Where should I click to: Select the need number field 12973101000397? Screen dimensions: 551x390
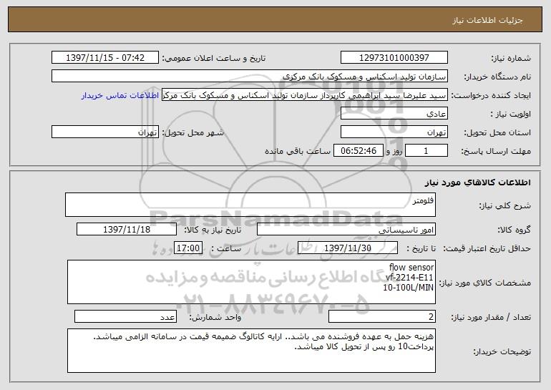394,57
